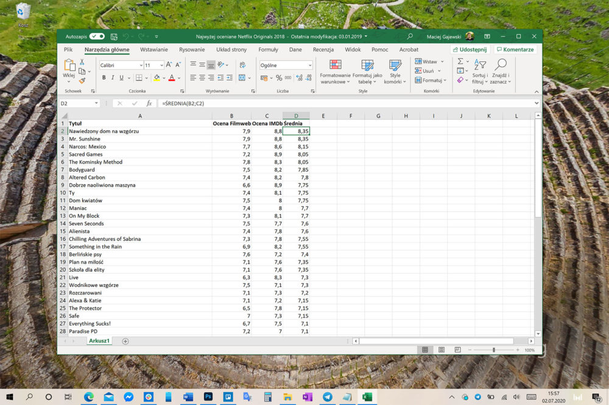This screenshot has width=609, height=405.
Task: Toggle top vertical alignment
Action: pyautogui.click(x=193, y=65)
